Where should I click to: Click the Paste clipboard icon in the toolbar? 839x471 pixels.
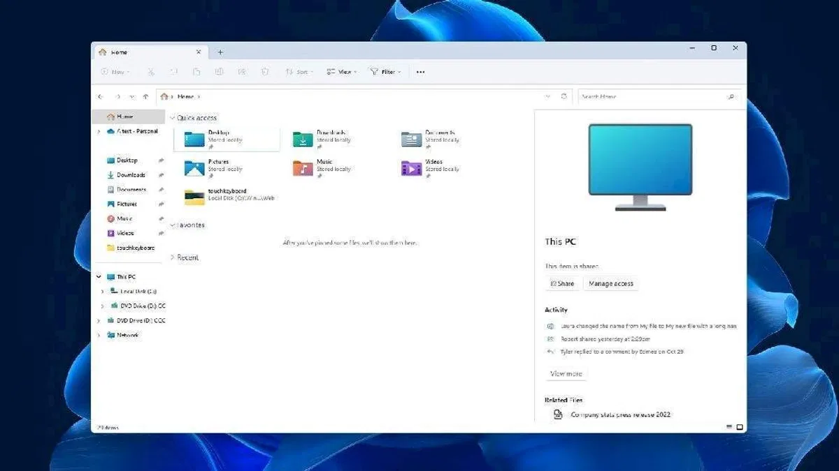coord(196,72)
